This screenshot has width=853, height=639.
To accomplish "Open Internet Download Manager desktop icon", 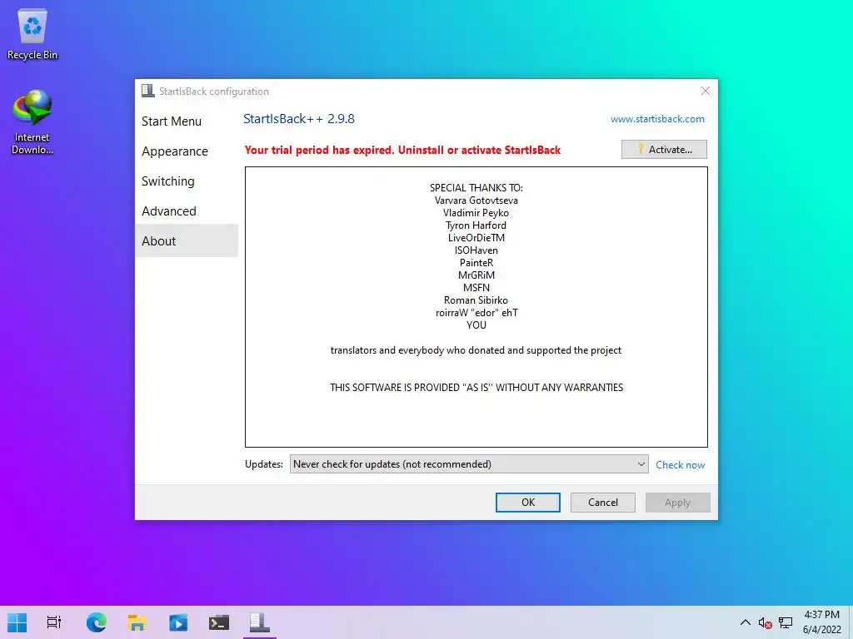I will tap(32, 121).
